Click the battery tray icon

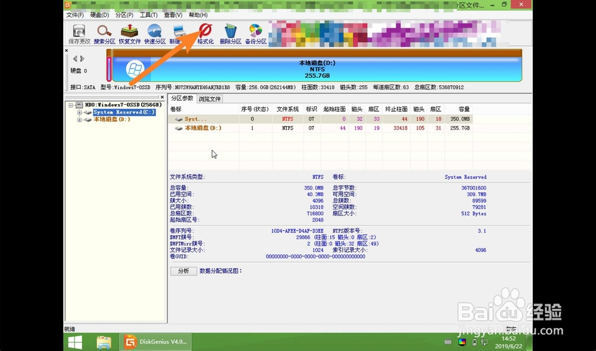coord(474,342)
